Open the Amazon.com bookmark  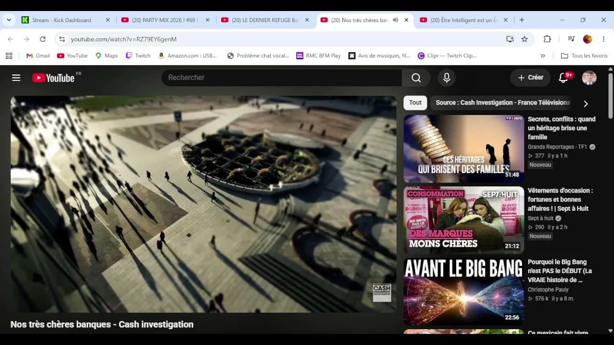(x=188, y=56)
